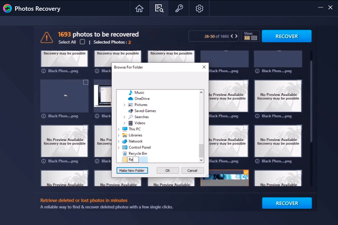Select Saved Games folder
This screenshot has width=338, height=225.
145,111
